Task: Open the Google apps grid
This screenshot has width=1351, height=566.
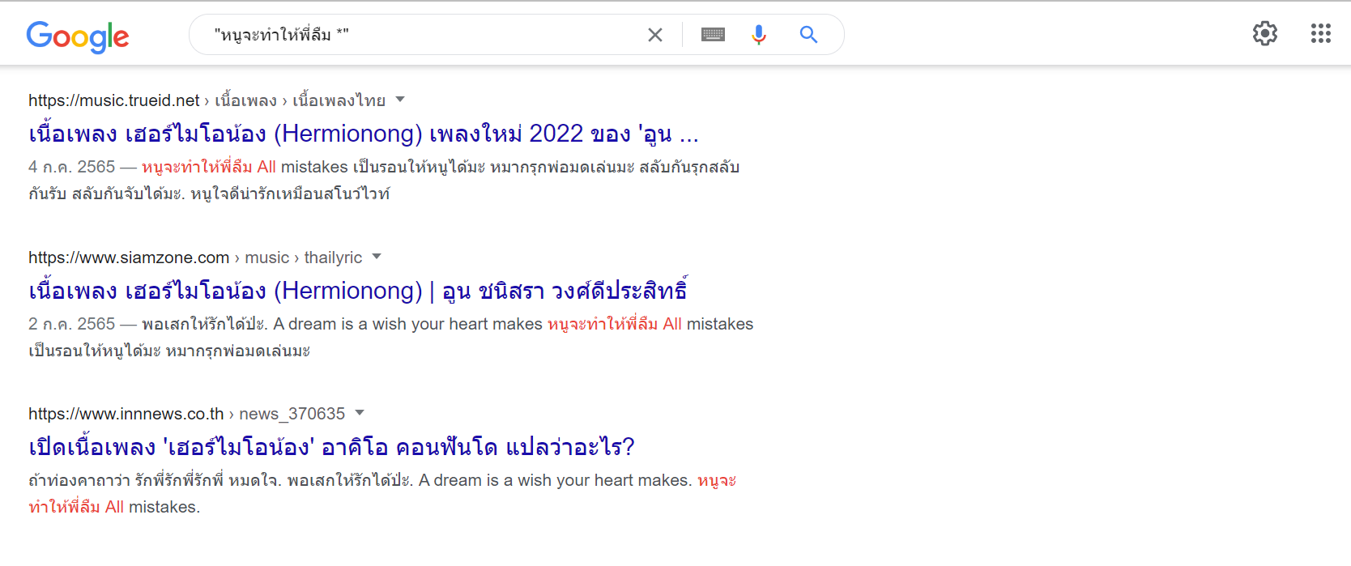Action: point(1321,33)
